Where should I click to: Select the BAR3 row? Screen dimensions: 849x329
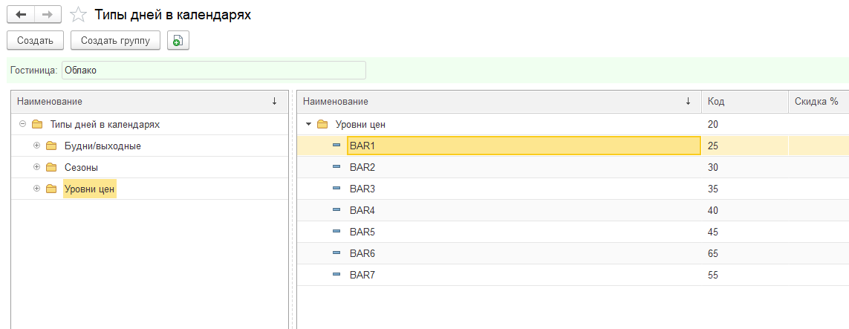pos(573,189)
